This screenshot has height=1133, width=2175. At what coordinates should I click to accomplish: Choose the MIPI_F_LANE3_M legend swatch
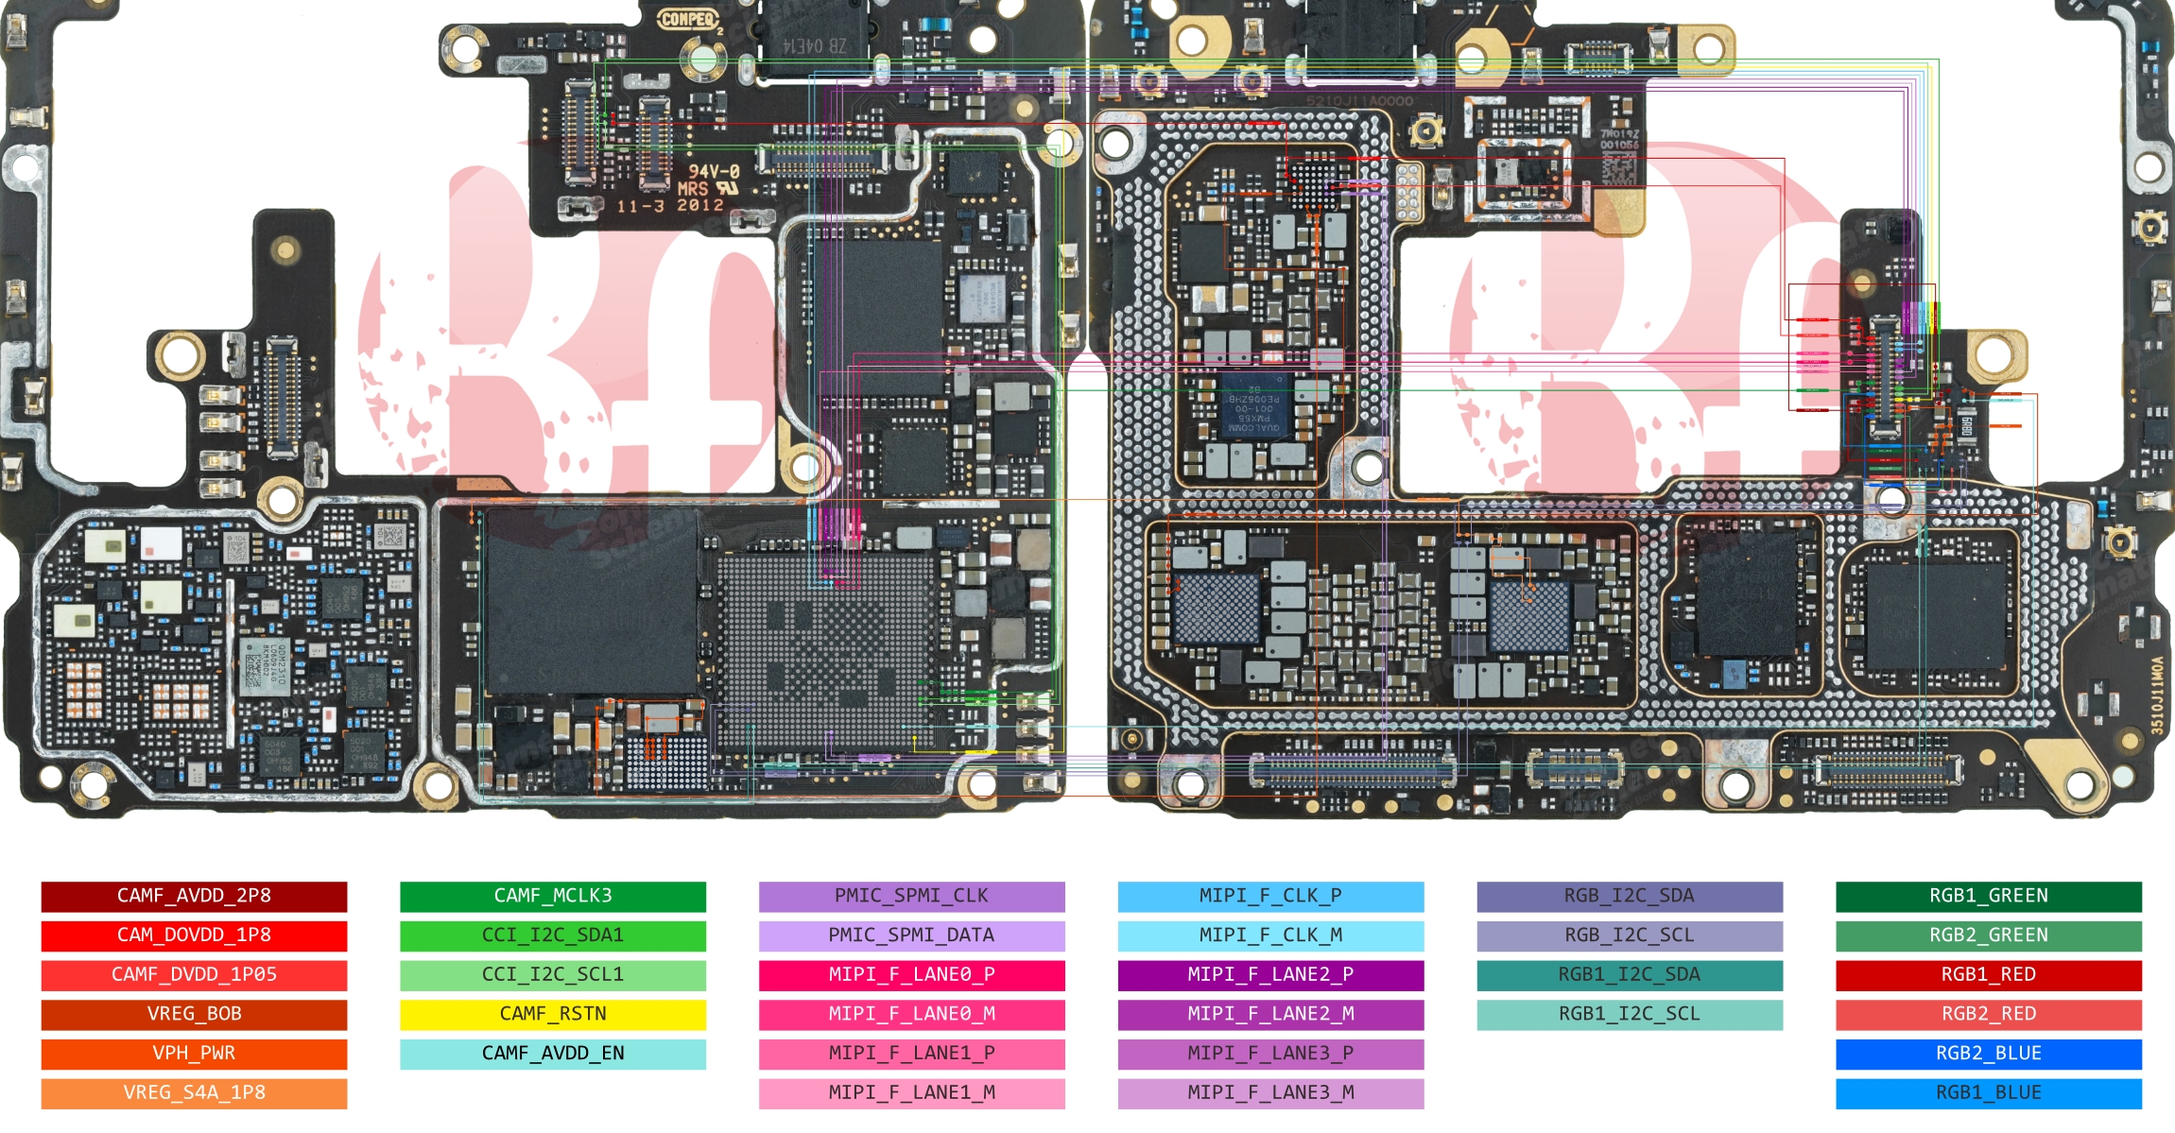(x=1271, y=1093)
